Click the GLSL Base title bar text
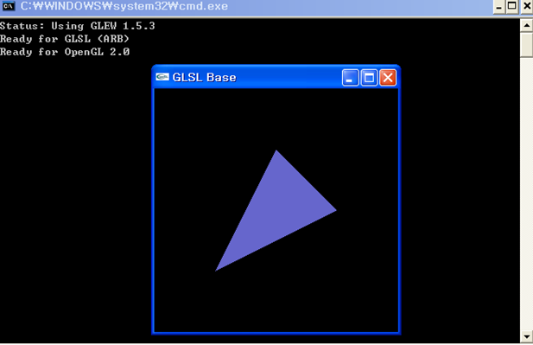 (x=204, y=77)
